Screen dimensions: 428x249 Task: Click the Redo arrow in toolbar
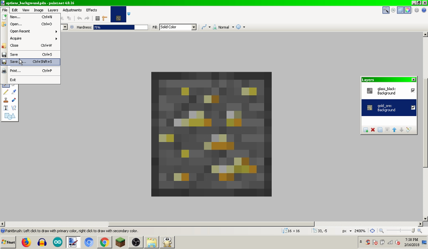pos(87,18)
